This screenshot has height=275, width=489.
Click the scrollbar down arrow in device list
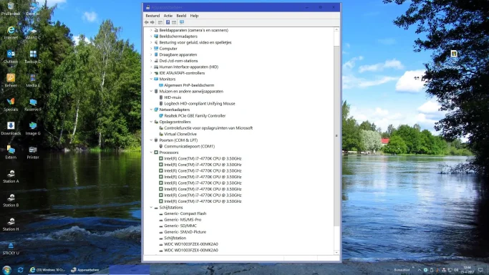click(337, 252)
